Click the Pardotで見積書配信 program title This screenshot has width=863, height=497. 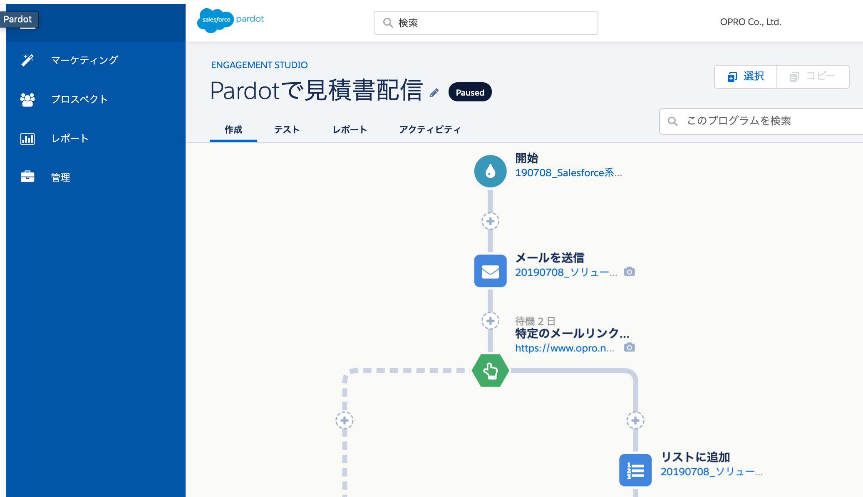tap(316, 91)
